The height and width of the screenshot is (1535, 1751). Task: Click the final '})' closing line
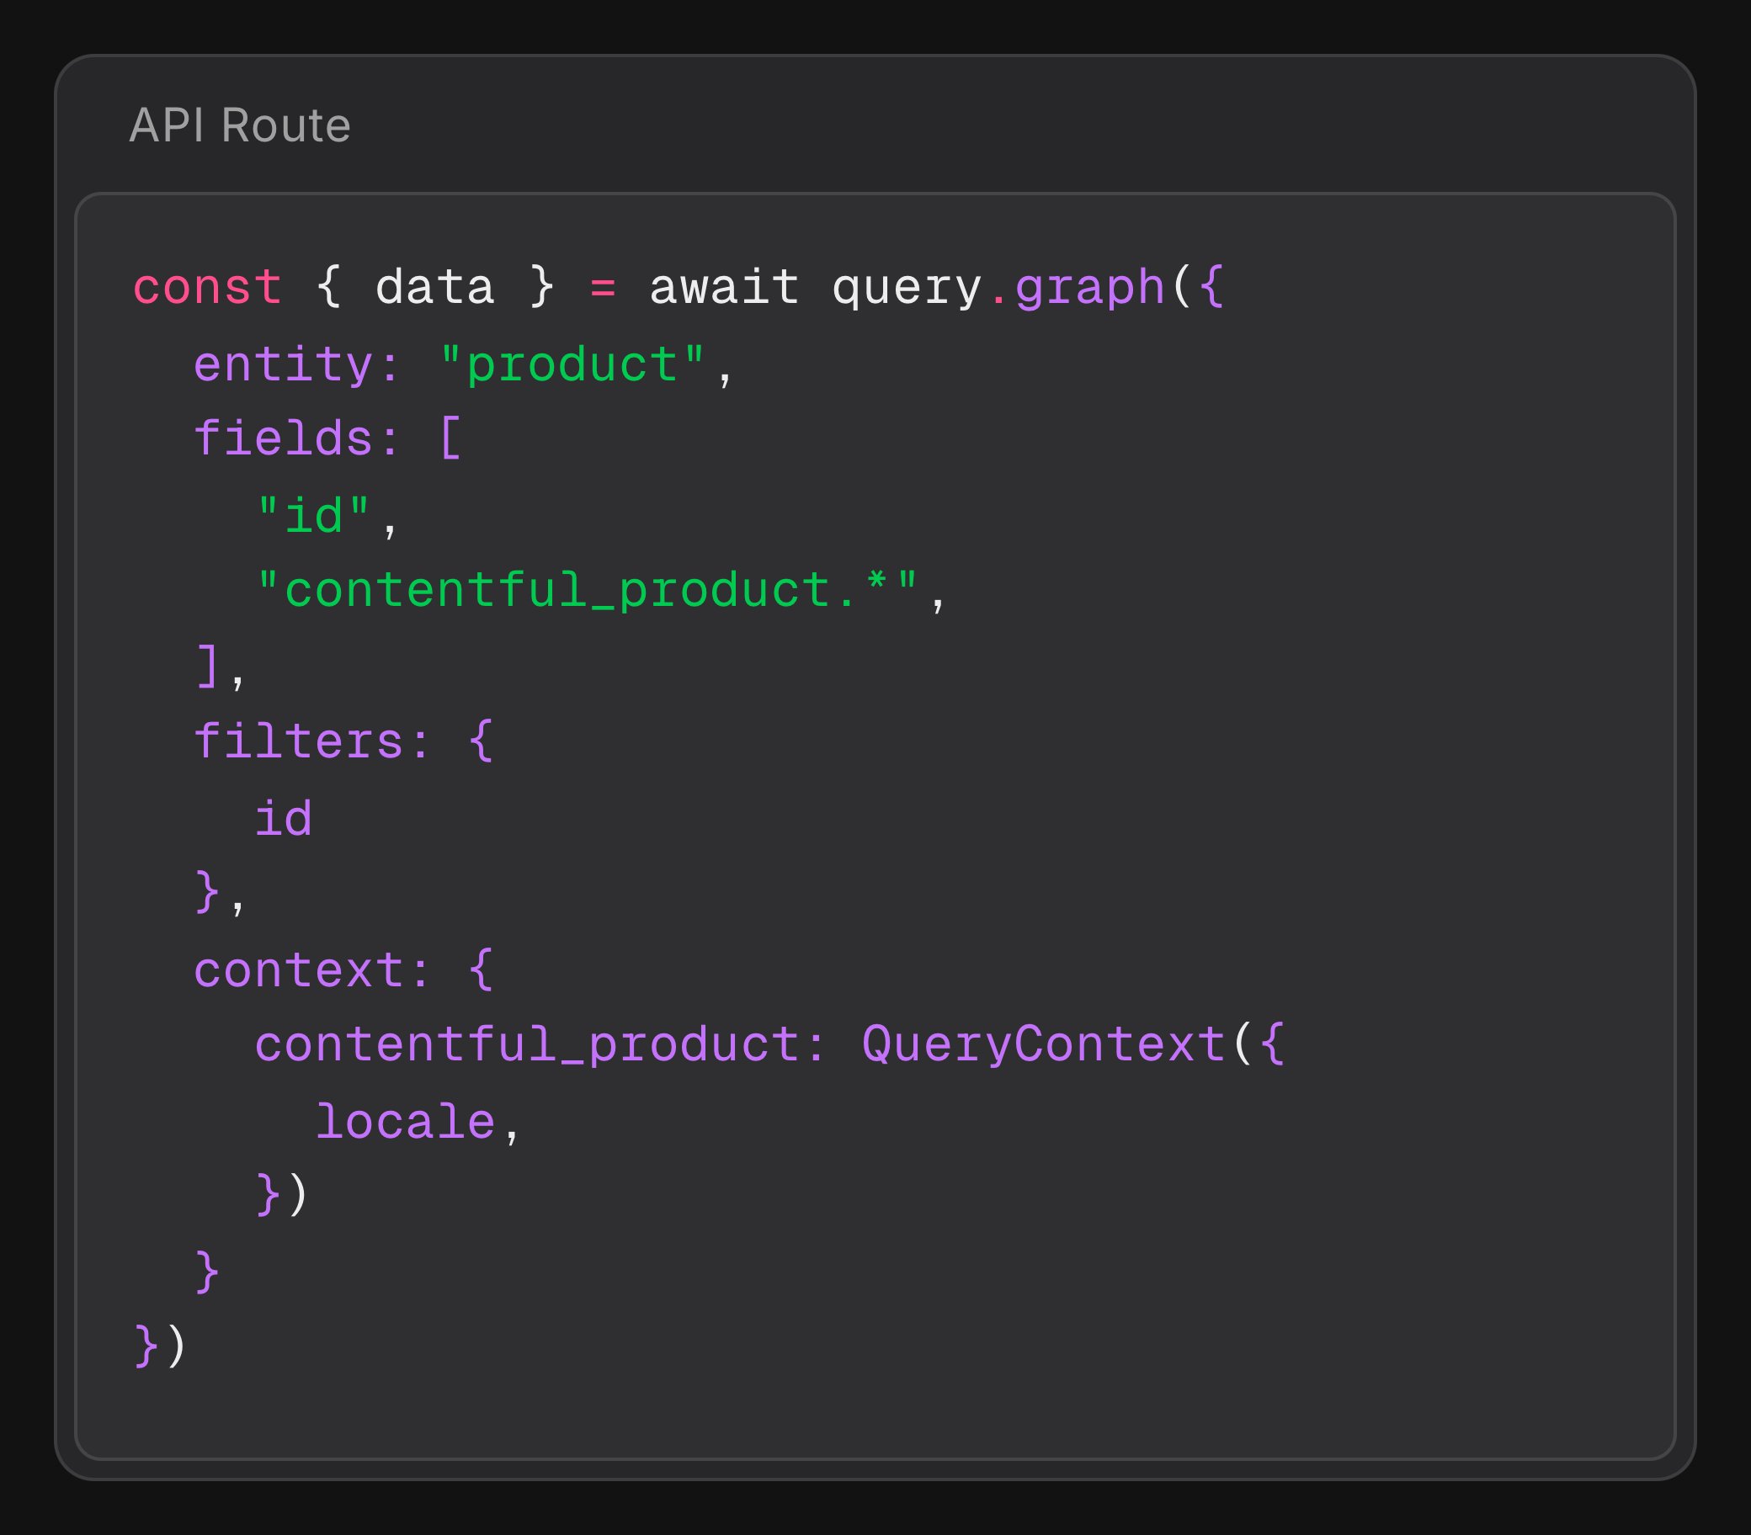159,1346
